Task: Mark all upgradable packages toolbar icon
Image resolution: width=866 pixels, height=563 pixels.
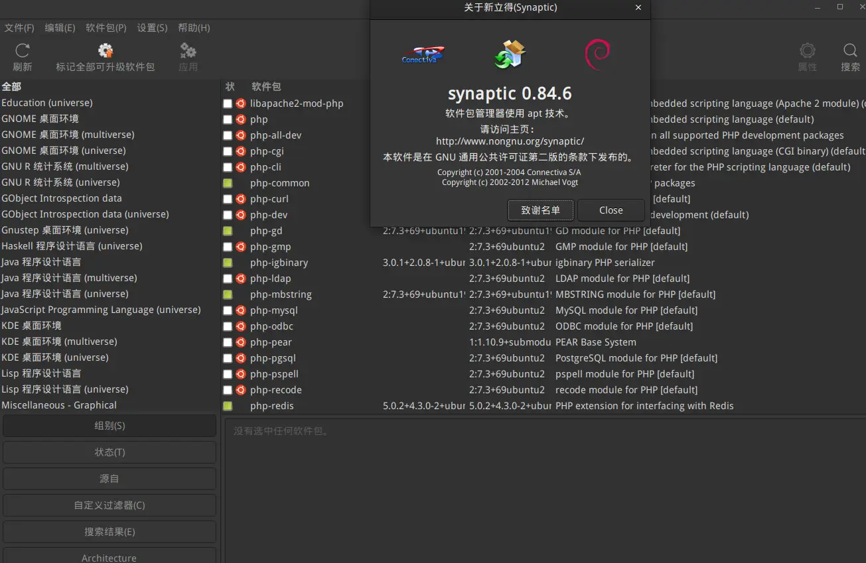Action: 105,51
